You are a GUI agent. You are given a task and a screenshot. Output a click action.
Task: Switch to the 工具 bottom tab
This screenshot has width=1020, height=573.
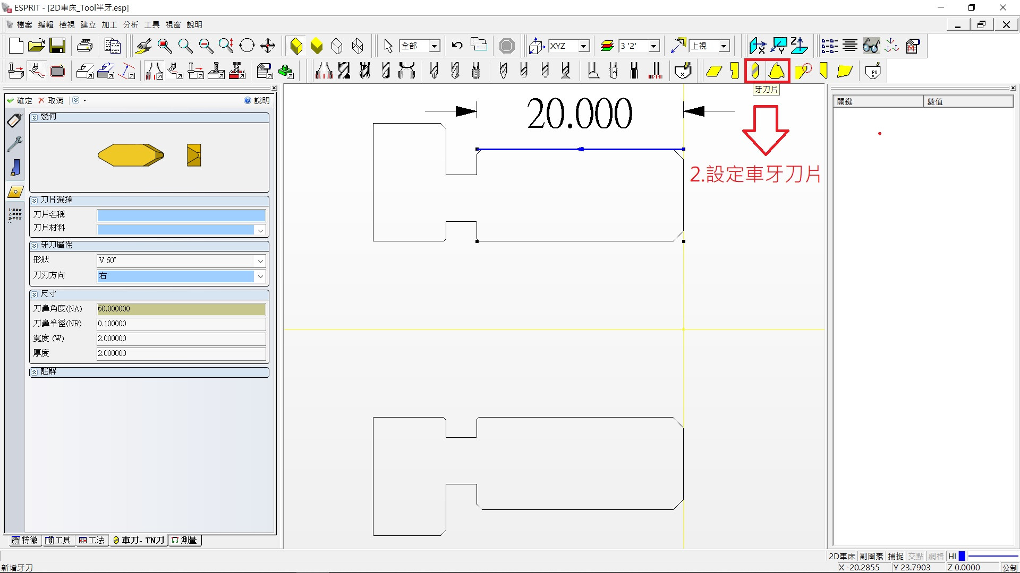pyautogui.click(x=58, y=540)
